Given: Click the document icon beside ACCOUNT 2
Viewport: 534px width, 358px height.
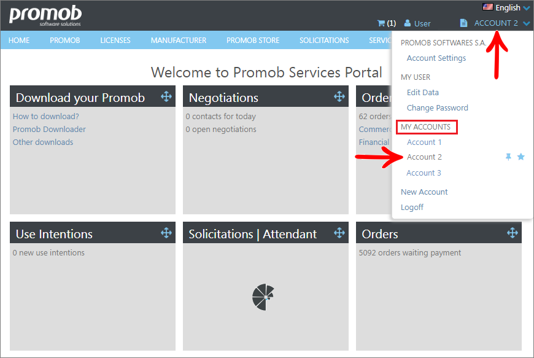Looking at the screenshot, I should tap(463, 23).
